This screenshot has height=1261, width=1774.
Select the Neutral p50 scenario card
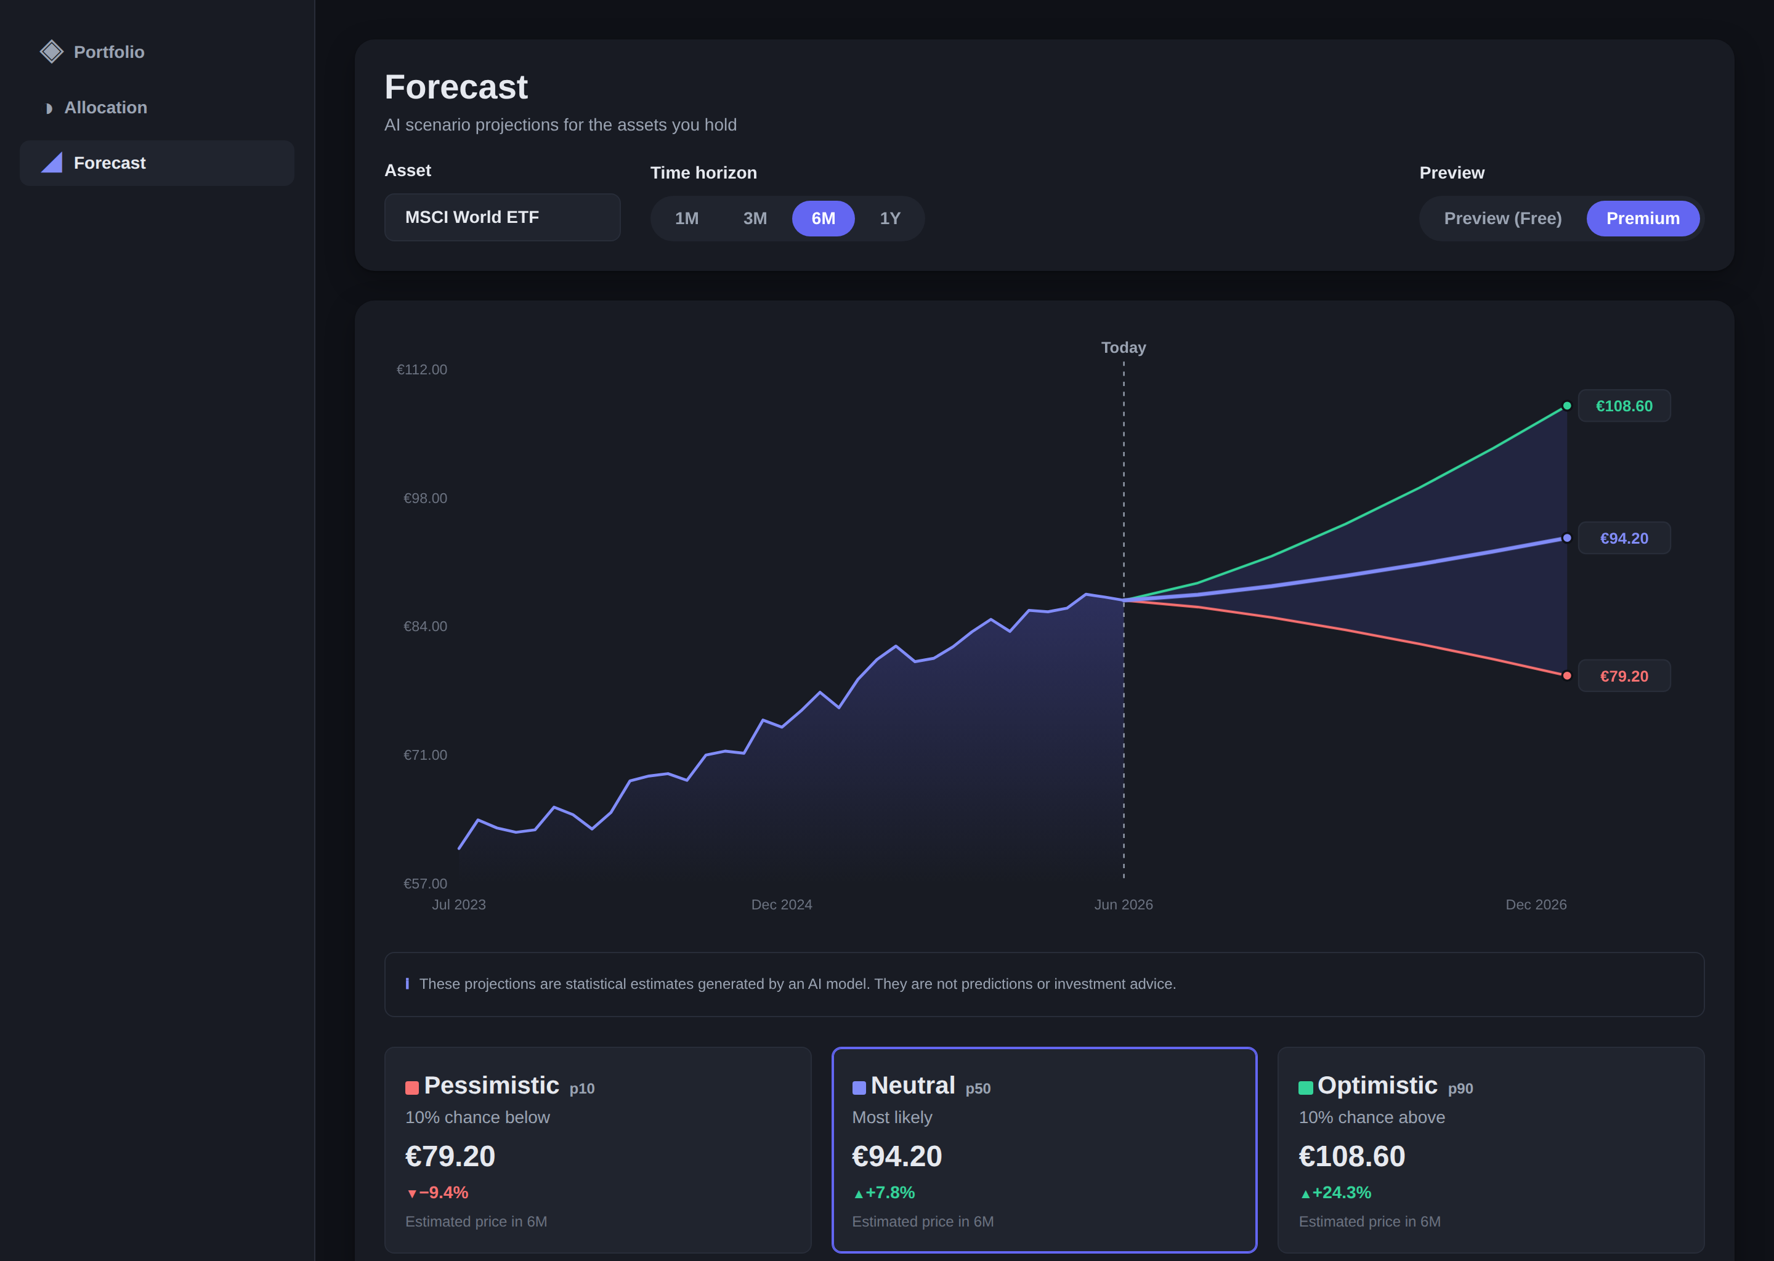(x=1044, y=1150)
